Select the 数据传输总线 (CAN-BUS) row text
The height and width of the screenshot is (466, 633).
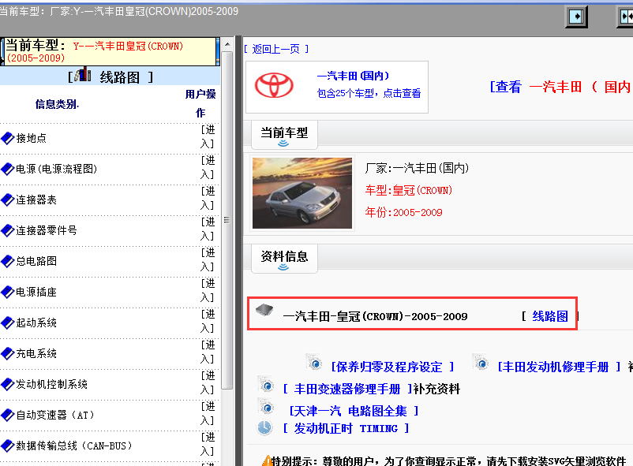tap(74, 445)
